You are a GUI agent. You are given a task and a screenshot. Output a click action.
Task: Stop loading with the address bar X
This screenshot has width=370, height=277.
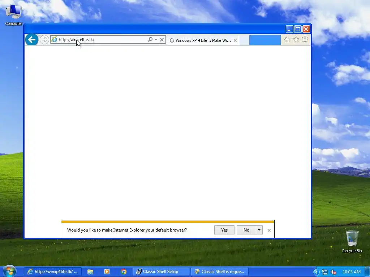[x=162, y=40]
